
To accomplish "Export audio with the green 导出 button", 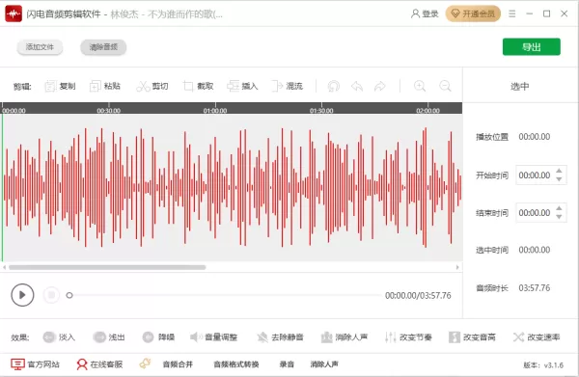I will pyautogui.click(x=532, y=47).
